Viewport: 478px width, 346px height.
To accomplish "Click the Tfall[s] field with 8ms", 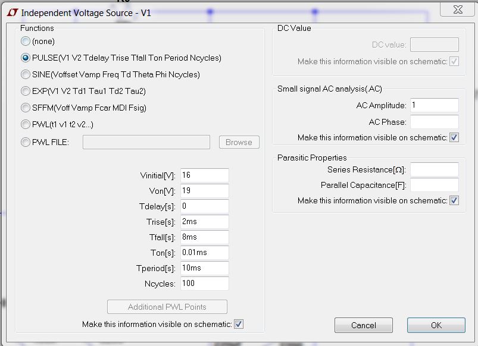I will click(205, 237).
